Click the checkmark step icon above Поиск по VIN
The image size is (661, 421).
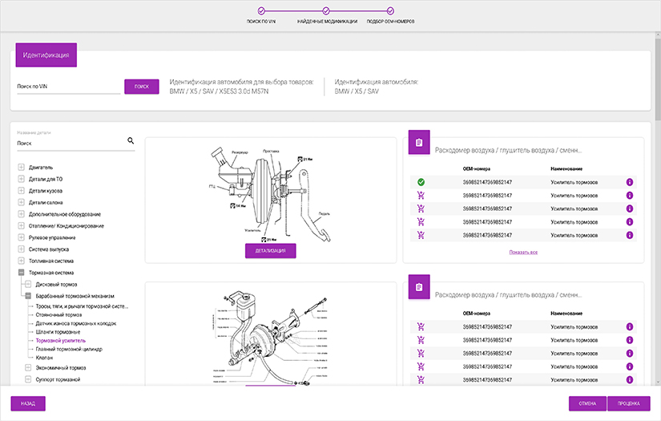pos(261,10)
